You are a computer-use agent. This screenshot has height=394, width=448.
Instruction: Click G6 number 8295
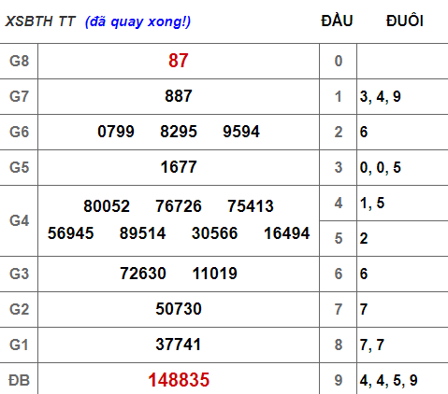coord(179,132)
